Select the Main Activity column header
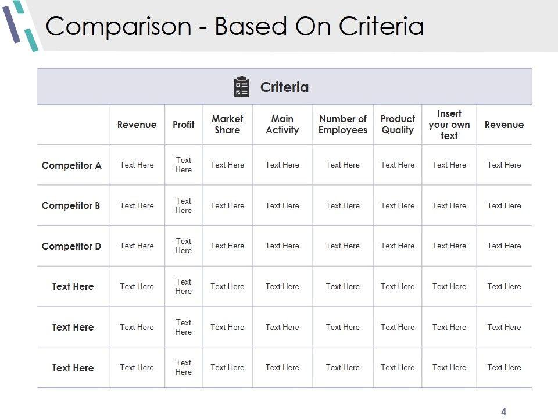Viewport: 558px width, 419px height. [x=282, y=125]
